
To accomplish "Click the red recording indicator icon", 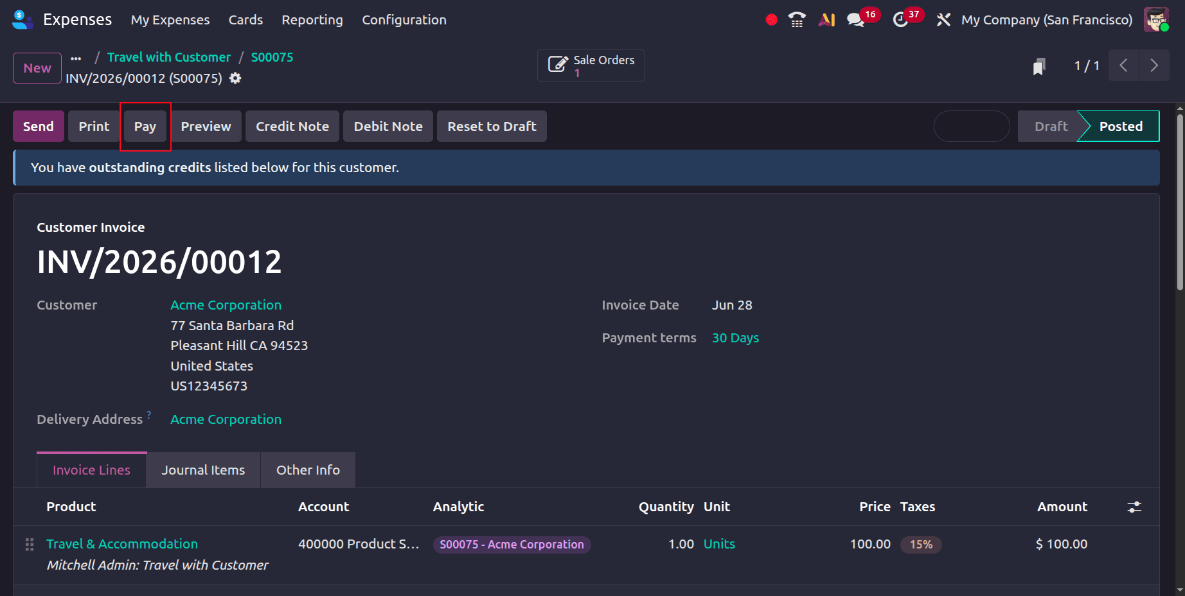I will coord(771,20).
